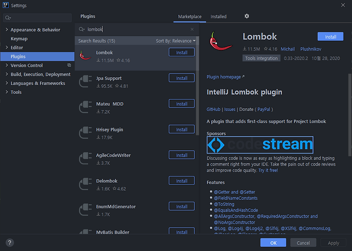Click the Jpa Support plugin icon
The image size is (352, 251).
pyautogui.click(x=85, y=81)
